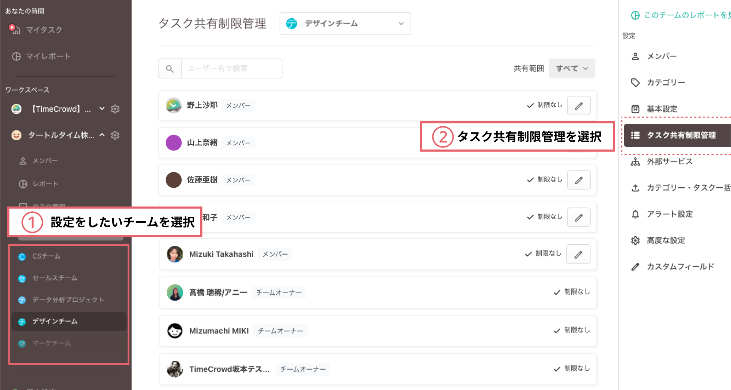
Task: Click このチームのレポート link
Action: pos(683,15)
